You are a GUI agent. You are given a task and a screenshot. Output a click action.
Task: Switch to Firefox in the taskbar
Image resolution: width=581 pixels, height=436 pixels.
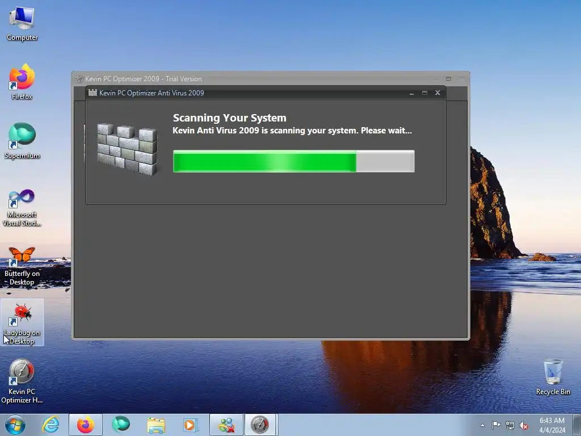pyautogui.click(x=86, y=425)
